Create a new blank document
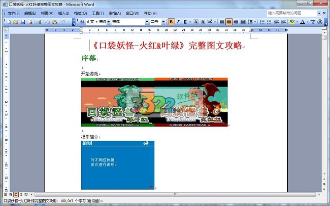The height and width of the screenshot is (206, 330). coord(9,22)
